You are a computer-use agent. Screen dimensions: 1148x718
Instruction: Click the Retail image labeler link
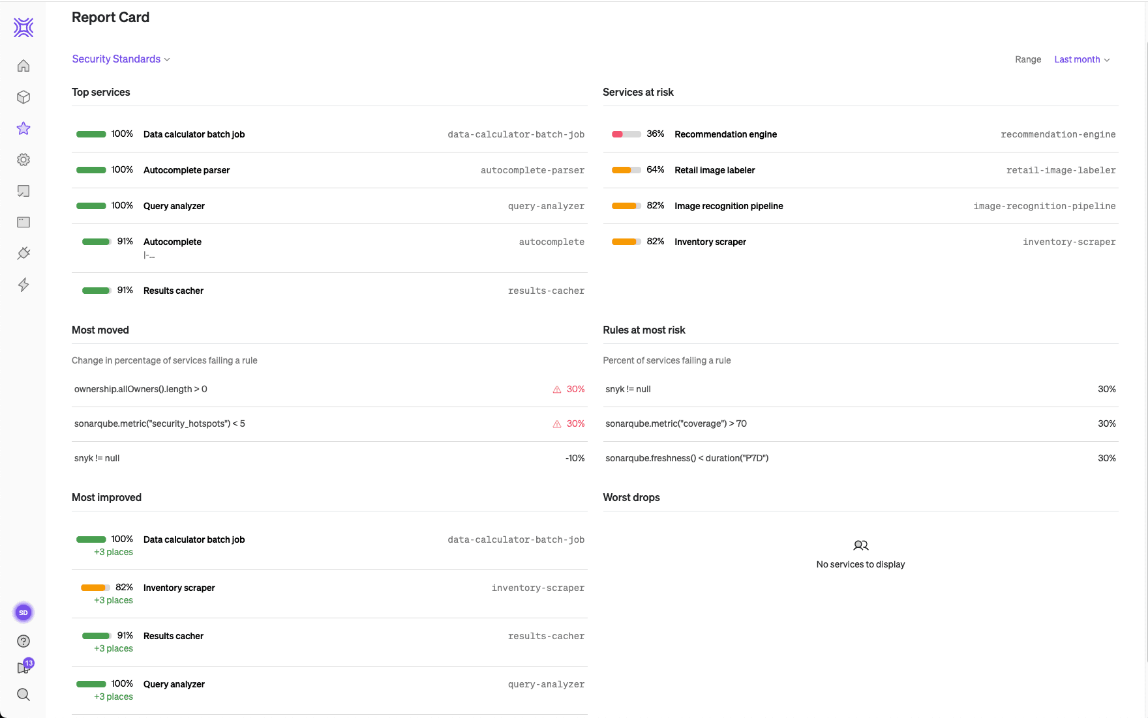[x=714, y=170]
